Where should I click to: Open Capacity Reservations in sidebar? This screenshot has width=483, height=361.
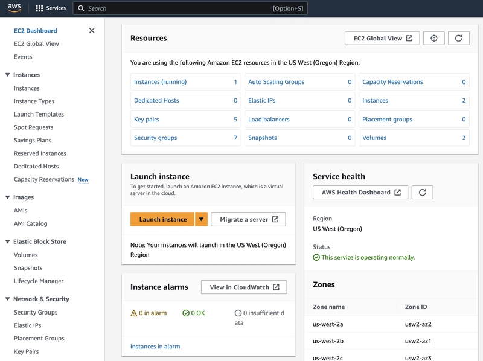click(44, 179)
